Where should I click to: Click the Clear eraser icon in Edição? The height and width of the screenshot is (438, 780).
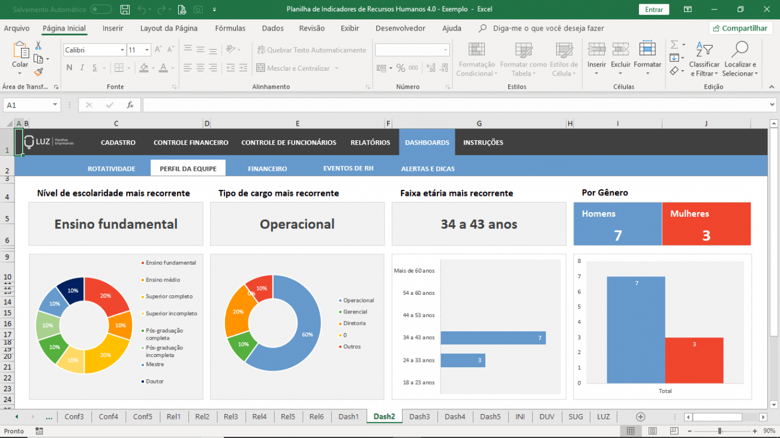point(674,71)
